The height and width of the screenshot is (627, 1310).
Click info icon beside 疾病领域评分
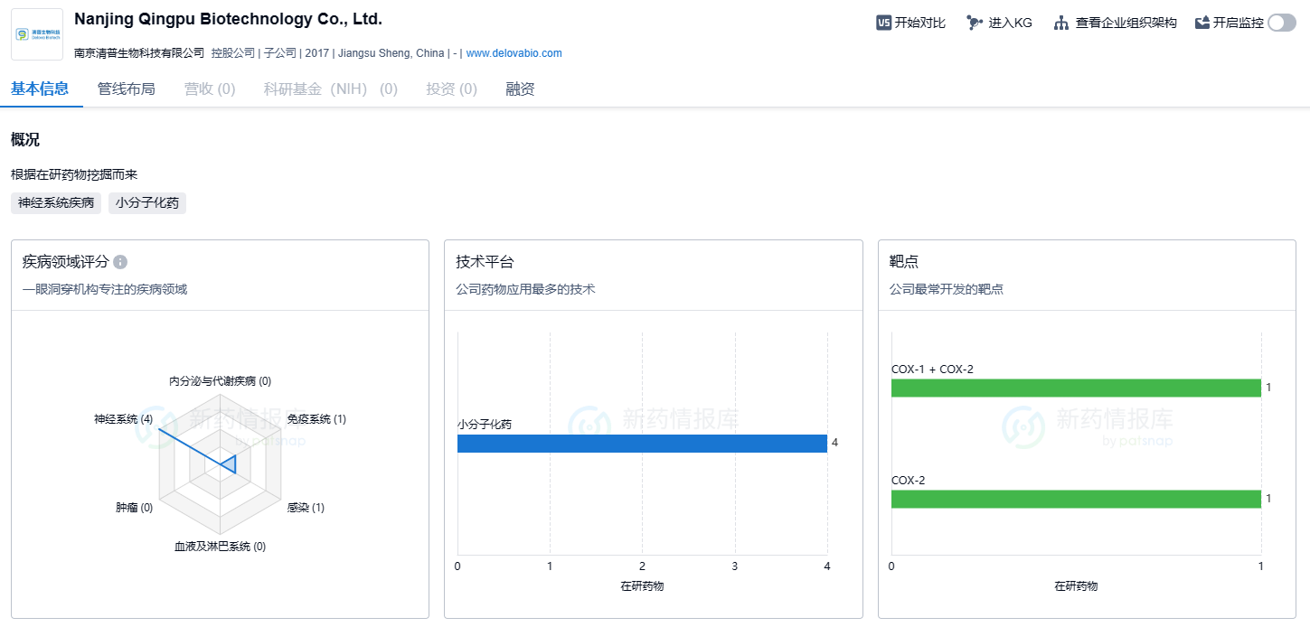pyautogui.click(x=120, y=262)
